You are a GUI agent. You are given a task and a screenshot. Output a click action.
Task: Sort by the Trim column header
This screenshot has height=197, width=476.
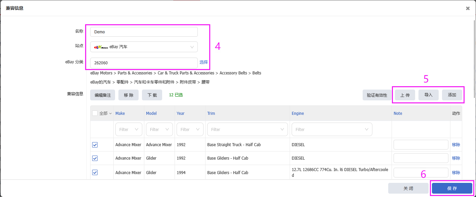(x=211, y=113)
